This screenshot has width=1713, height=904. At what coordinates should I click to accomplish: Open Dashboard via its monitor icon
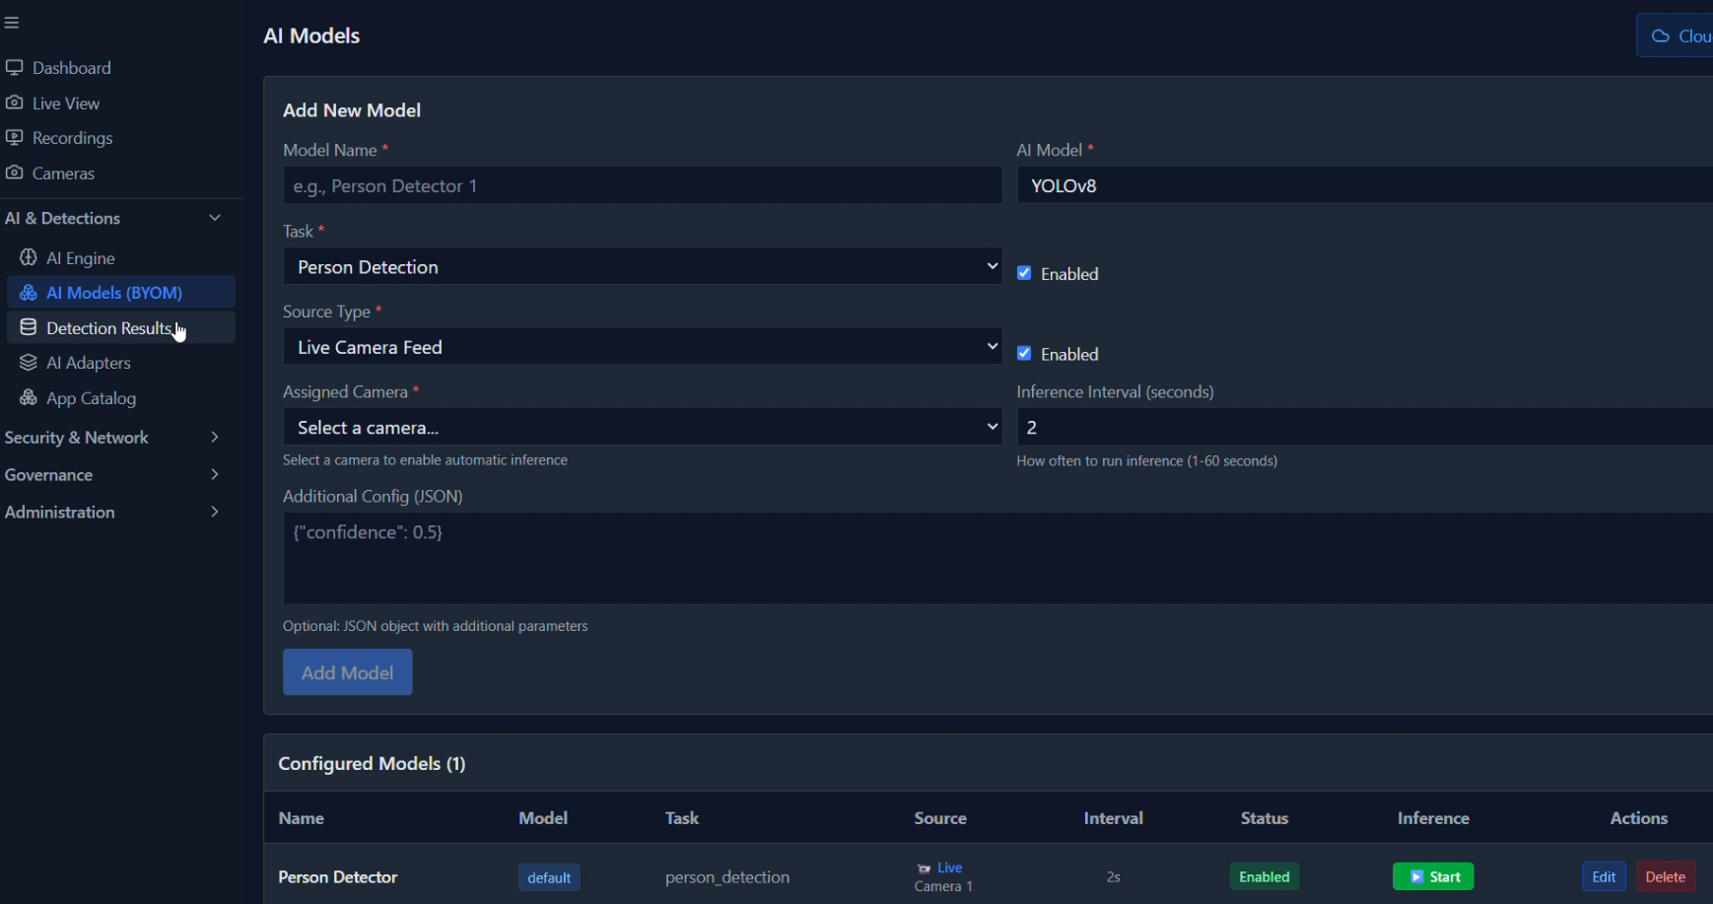coord(14,67)
